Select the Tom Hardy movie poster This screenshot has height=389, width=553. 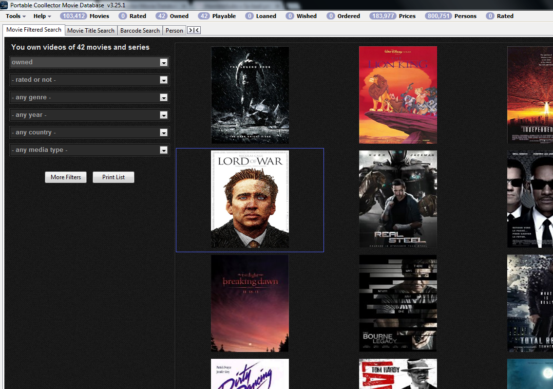tap(398, 374)
